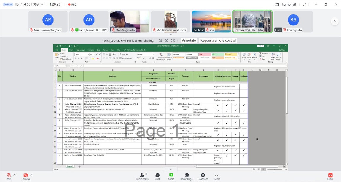Open the Chat panel

click(157, 176)
